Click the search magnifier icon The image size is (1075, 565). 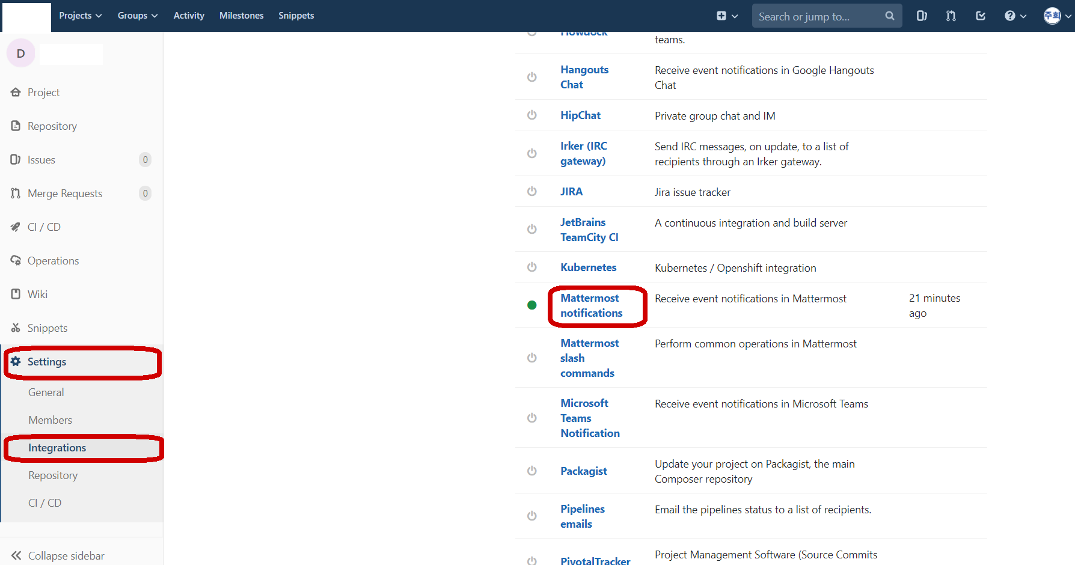(x=890, y=16)
